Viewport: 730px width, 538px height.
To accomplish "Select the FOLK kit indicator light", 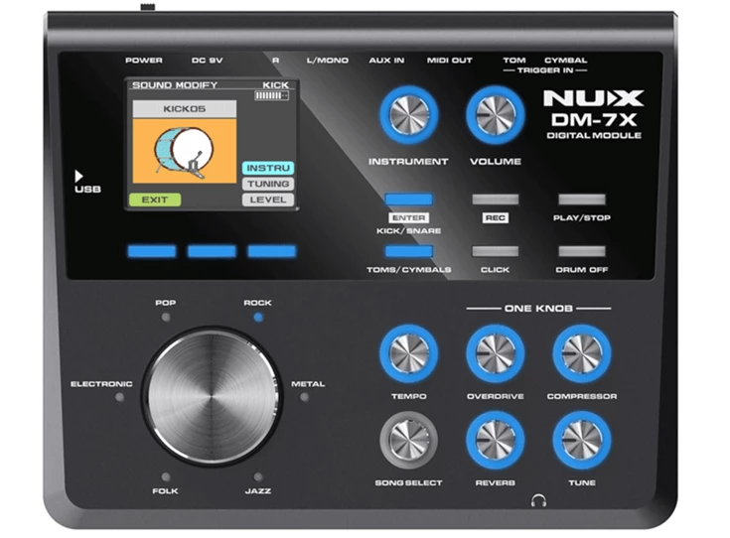I will (x=166, y=477).
